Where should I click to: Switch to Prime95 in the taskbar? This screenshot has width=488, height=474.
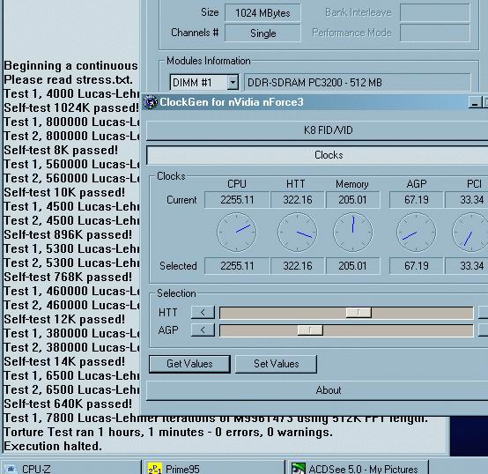pyautogui.click(x=215, y=468)
